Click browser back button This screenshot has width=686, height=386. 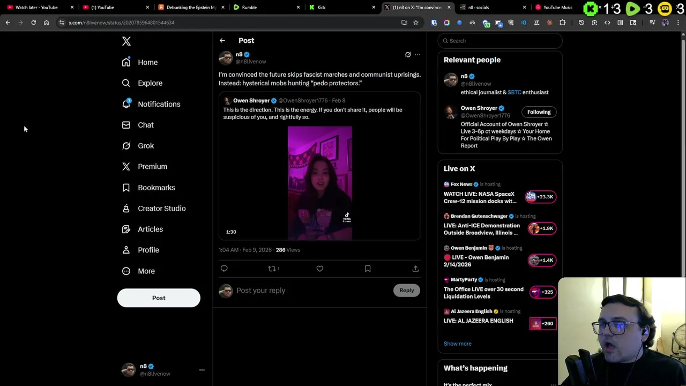8,23
